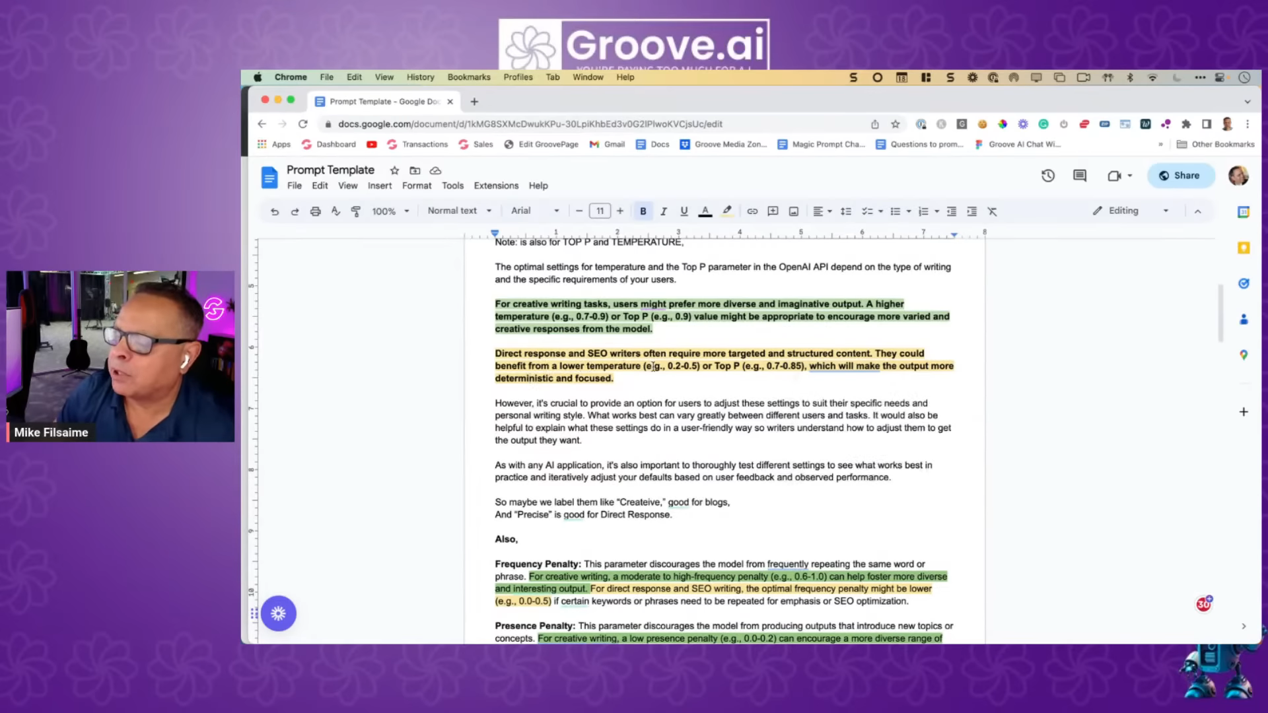Open the highlight color picker
Screen dimensions: 1268x713
[x=727, y=211]
